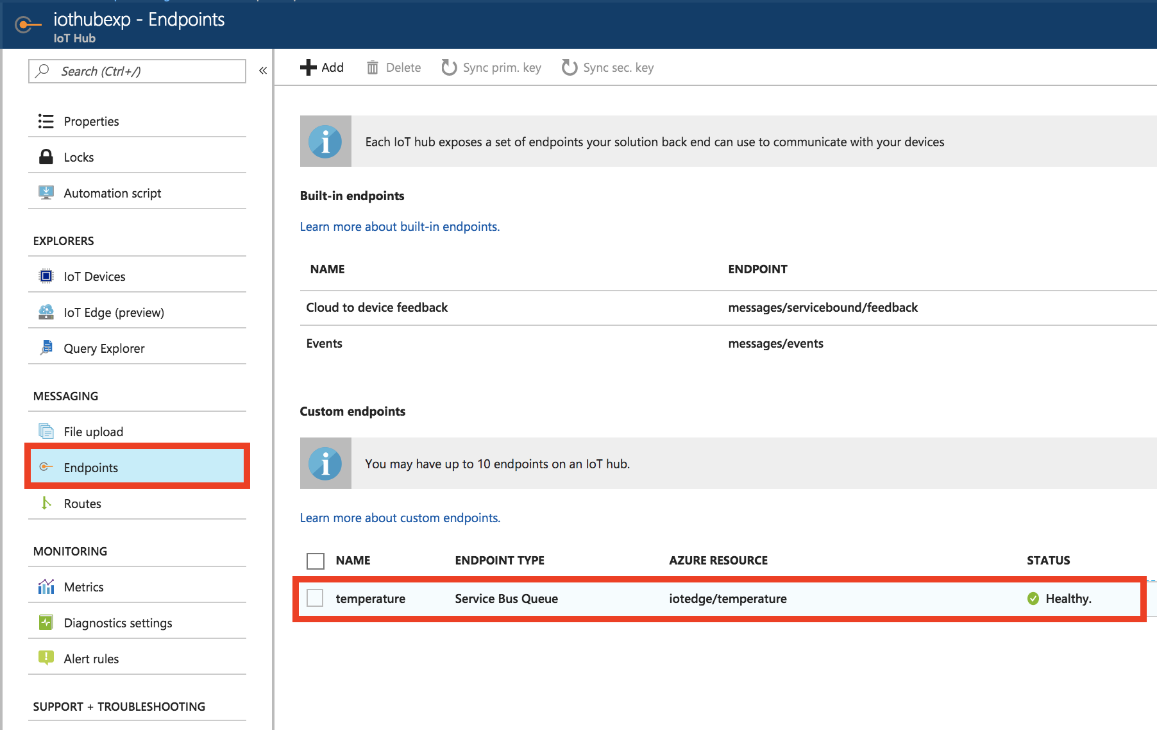Open Metrics under Monitoring
This screenshot has width=1157, height=730.
pos(137,587)
